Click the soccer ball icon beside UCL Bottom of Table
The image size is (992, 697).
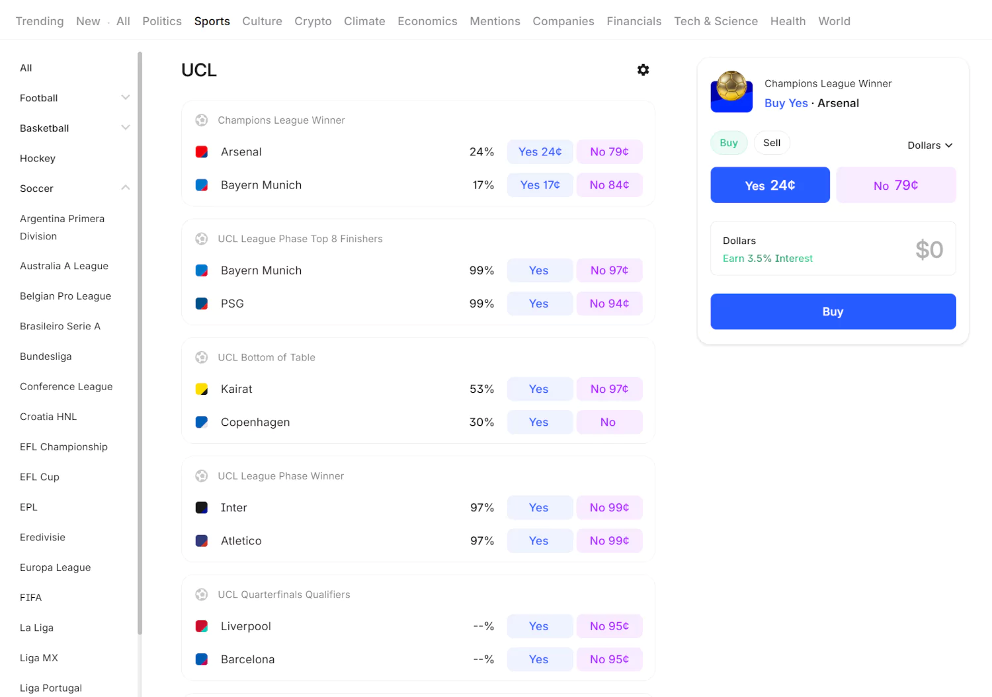point(202,357)
